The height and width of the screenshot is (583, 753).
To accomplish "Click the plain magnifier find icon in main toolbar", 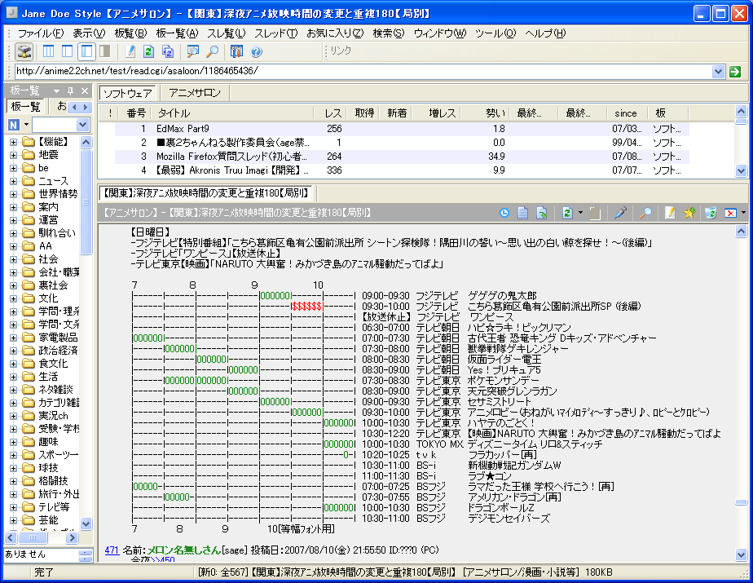I will 212,51.
